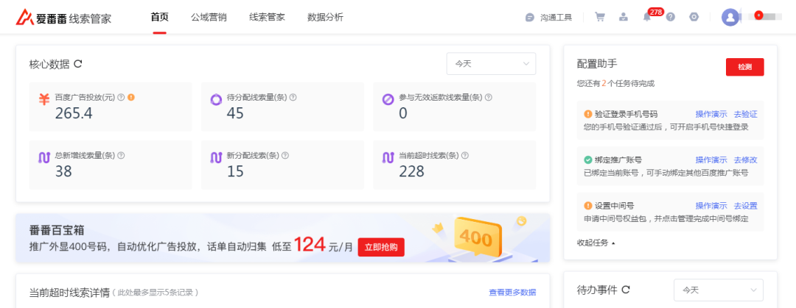Click the info icon next to 待分配线索量
Viewport: 796px width, 308px height.
click(x=293, y=97)
